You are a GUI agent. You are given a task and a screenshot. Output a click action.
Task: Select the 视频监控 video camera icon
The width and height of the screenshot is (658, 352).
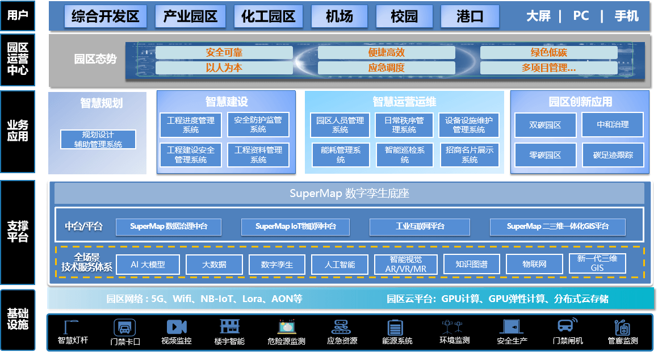[x=177, y=327]
